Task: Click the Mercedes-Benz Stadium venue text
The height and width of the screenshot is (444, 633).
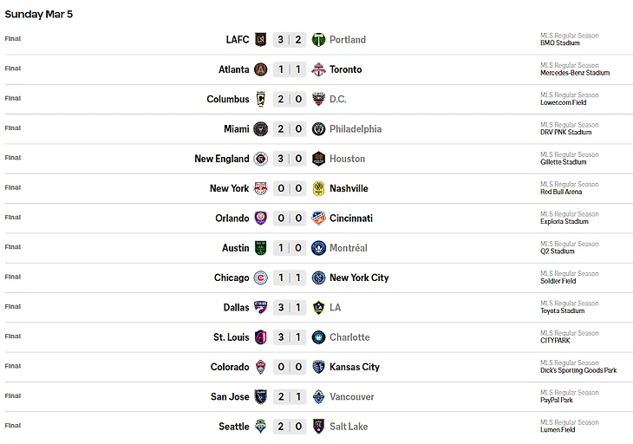Action: point(574,73)
